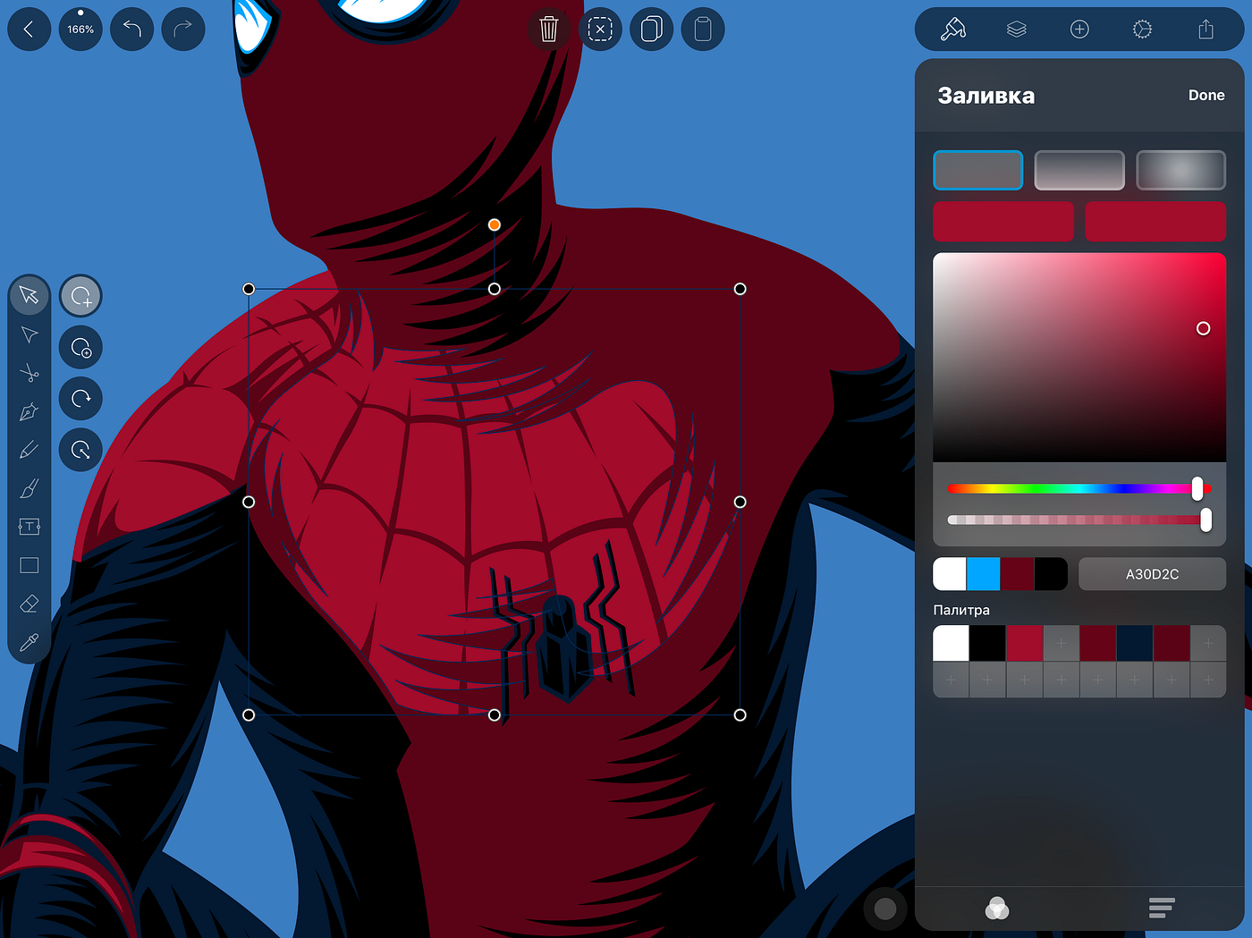
Task: Tap the Share/export icon
Action: click(1206, 30)
